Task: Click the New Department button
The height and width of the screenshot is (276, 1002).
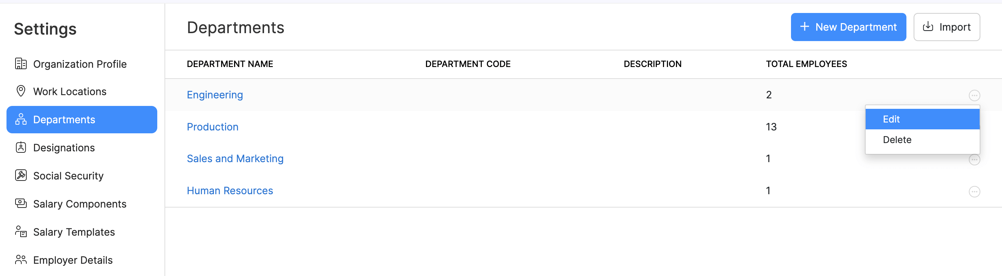Action: [x=848, y=27]
